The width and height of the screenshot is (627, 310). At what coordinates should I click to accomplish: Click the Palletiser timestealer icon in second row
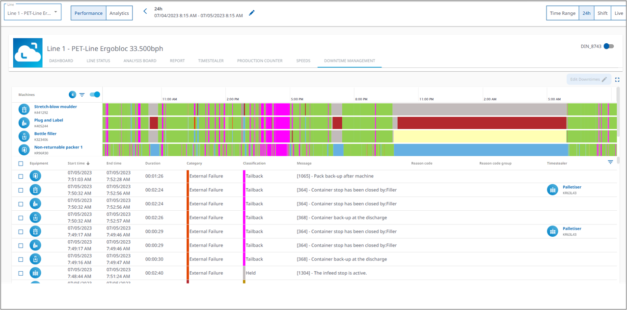pos(552,190)
